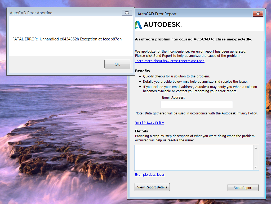The width and height of the screenshot is (271, 204).
Task: Open the Read Privacy Policy link
Action: click(149, 123)
